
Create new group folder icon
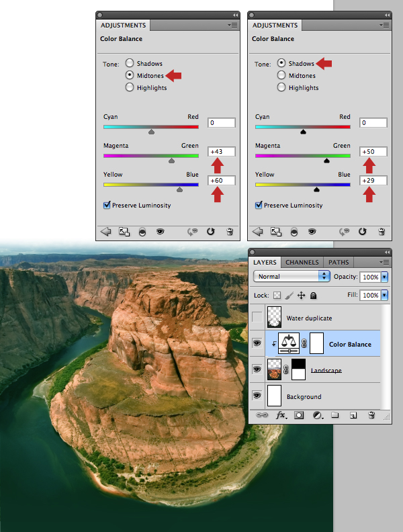334,415
